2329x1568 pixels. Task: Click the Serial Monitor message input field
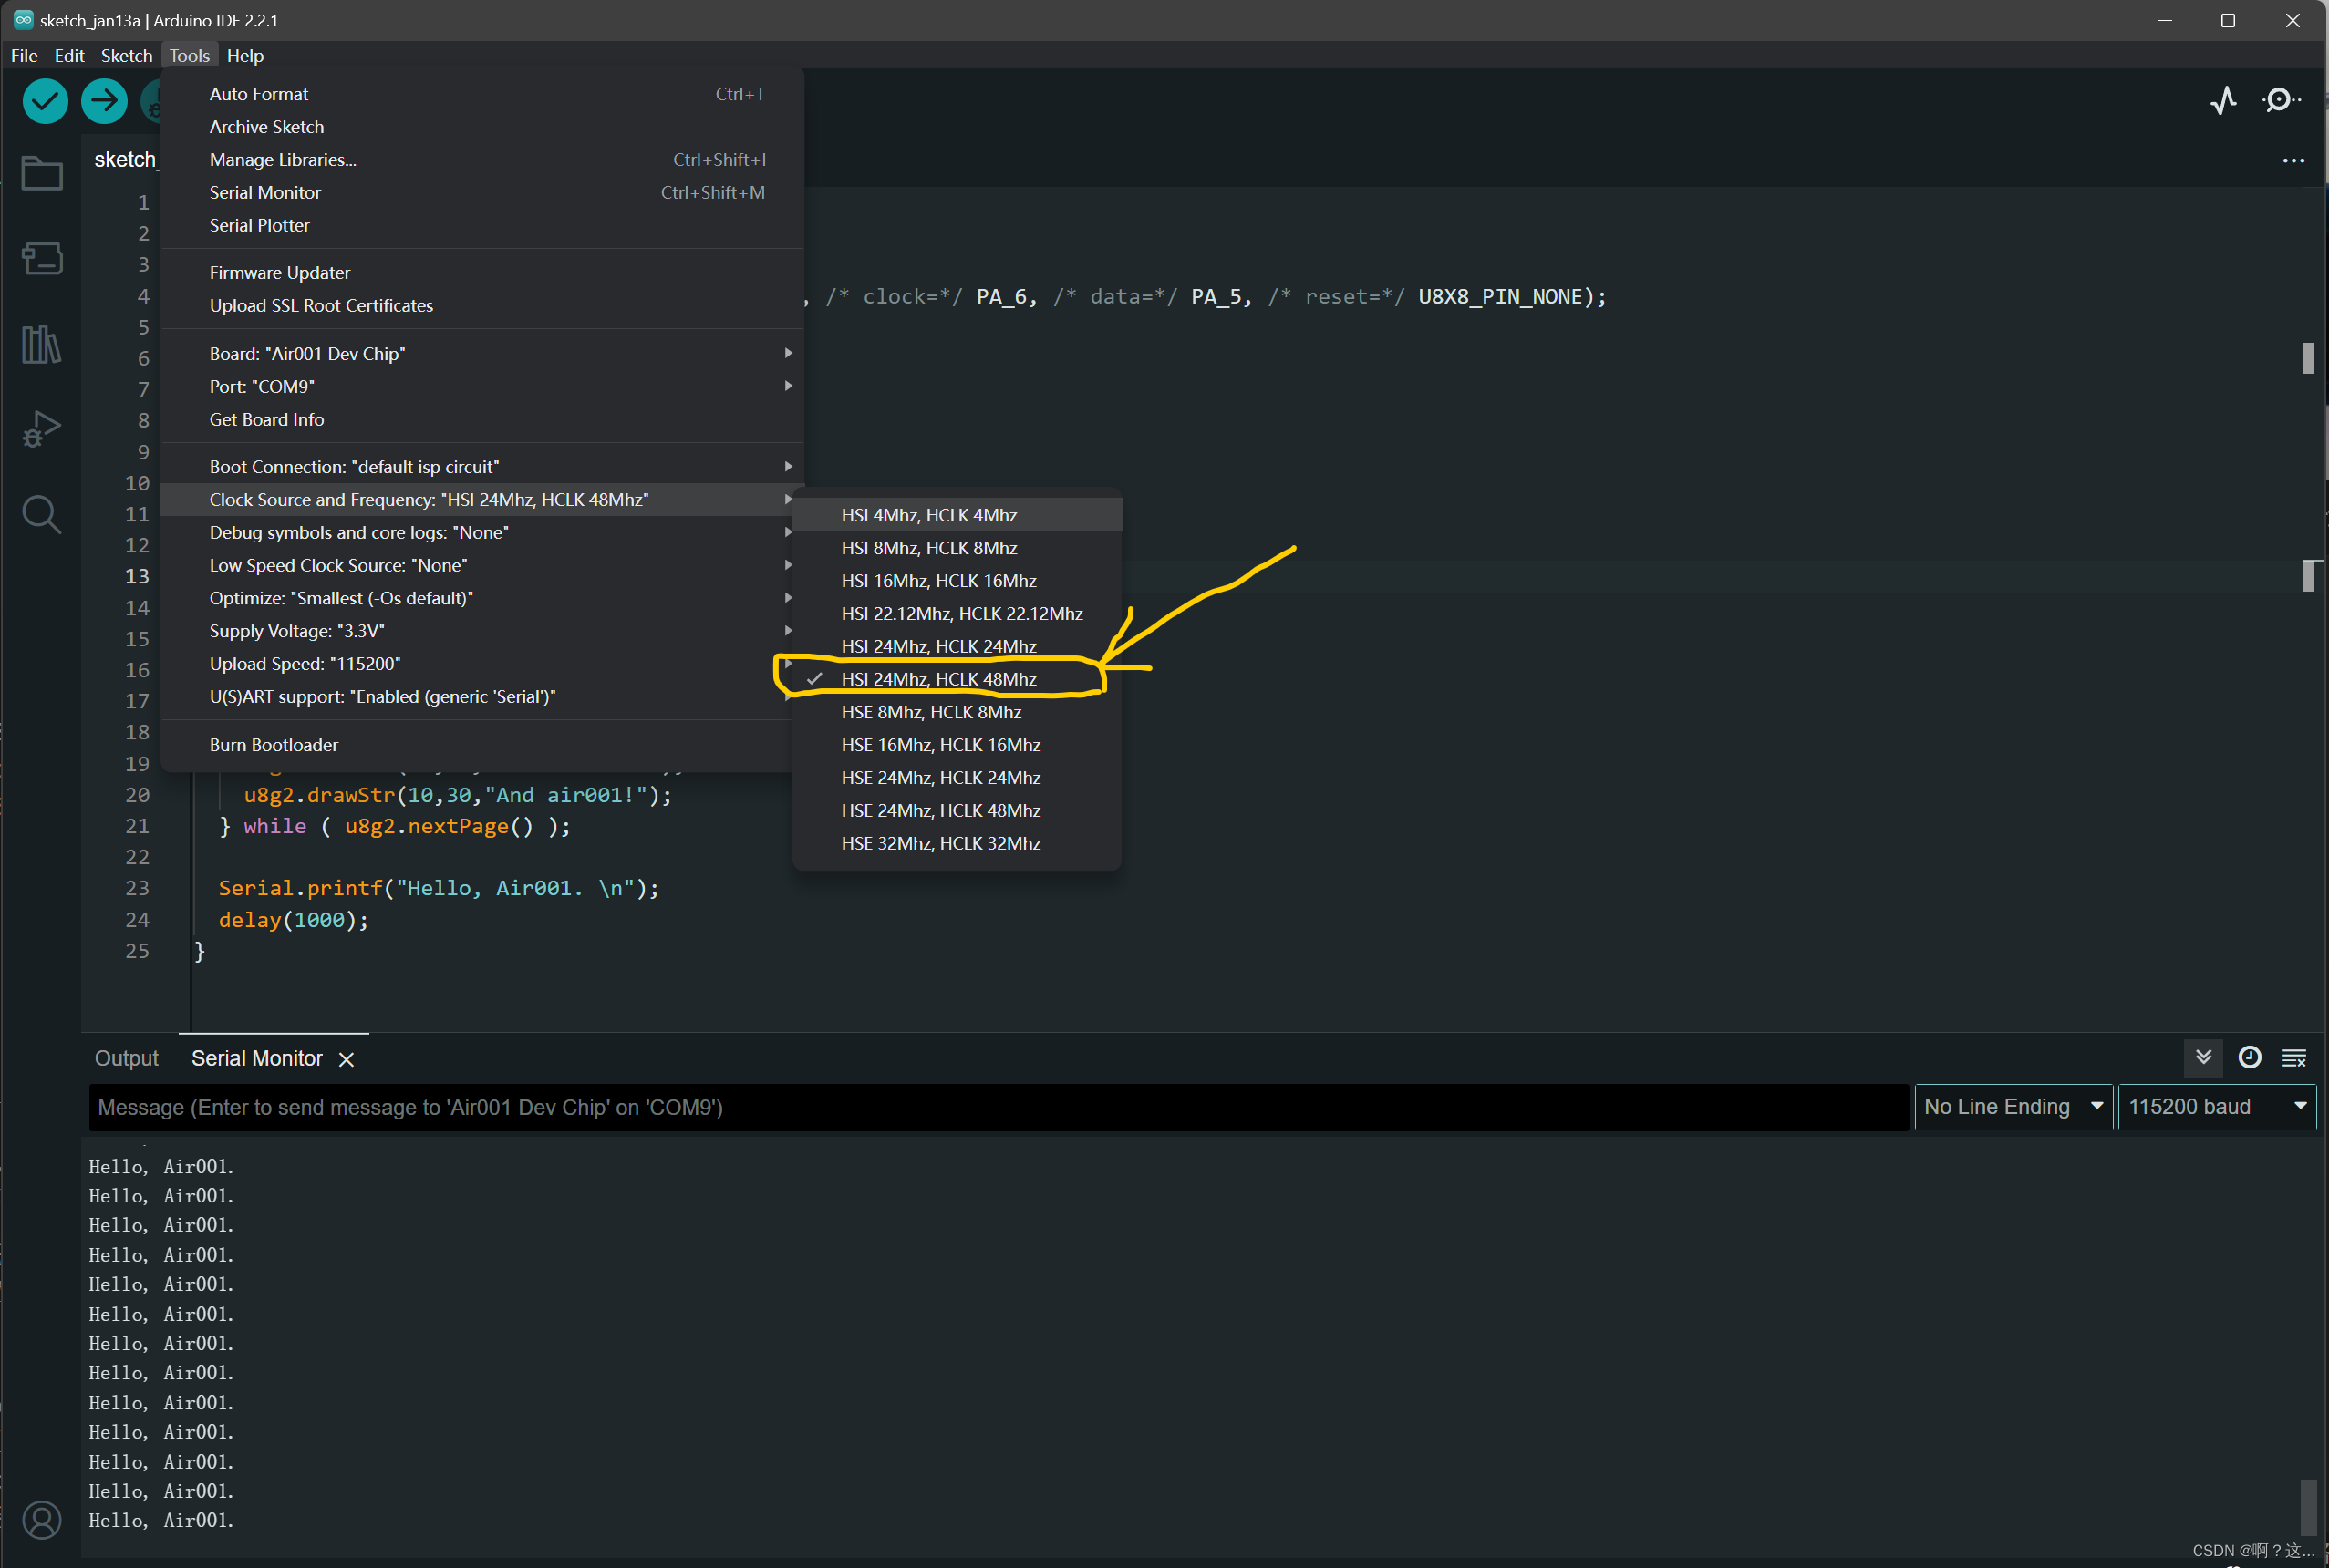click(998, 1107)
